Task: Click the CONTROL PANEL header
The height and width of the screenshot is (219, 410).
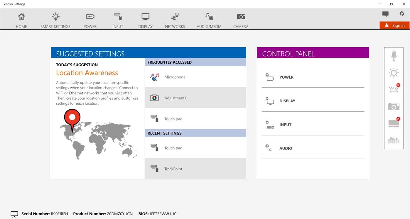Action: click(313, 53)
